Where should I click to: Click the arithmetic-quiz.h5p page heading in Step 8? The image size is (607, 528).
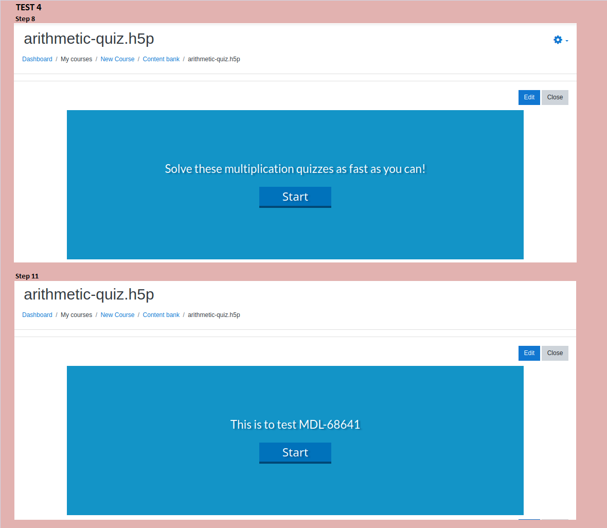(89, 39)
